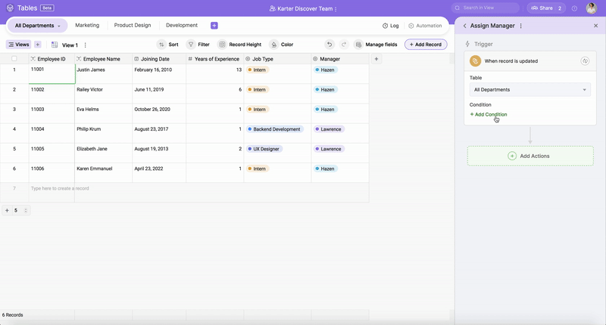The height and width of the screenshot is (325, 606).
Task: Expand the All Departments tab menu
Action: tap(59, 26)
